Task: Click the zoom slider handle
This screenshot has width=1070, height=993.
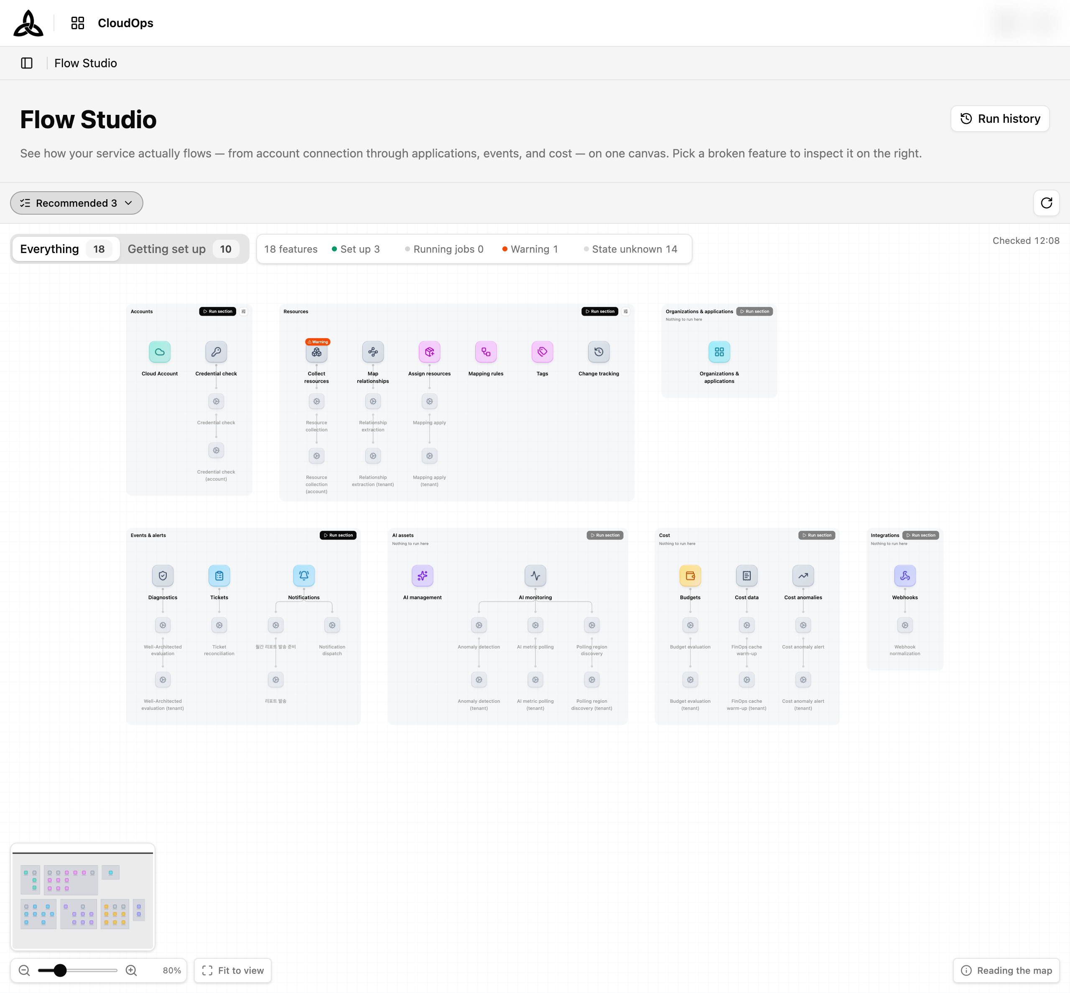Action: (60, 970)
